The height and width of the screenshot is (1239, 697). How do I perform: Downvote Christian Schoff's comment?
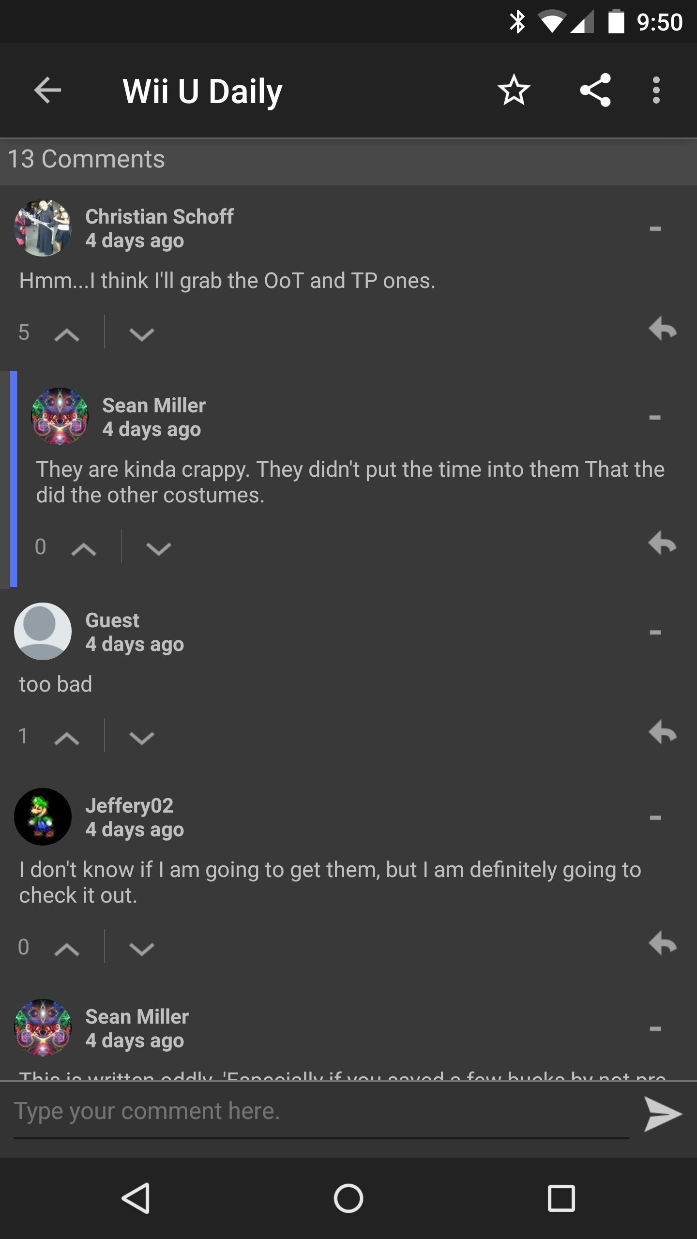tap(141, 334)
